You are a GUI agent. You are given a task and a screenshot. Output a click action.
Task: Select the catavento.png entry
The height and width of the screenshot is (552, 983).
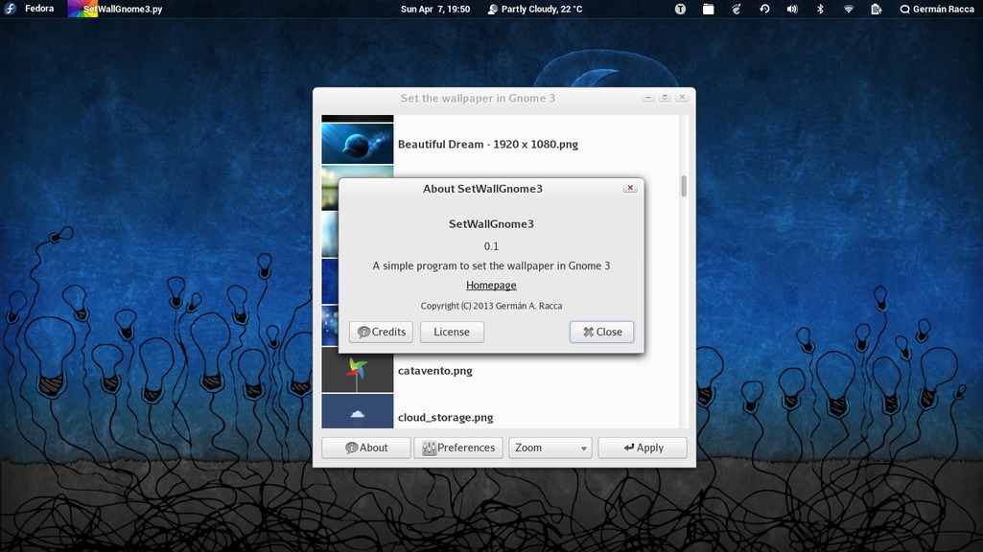pos(500,370)
